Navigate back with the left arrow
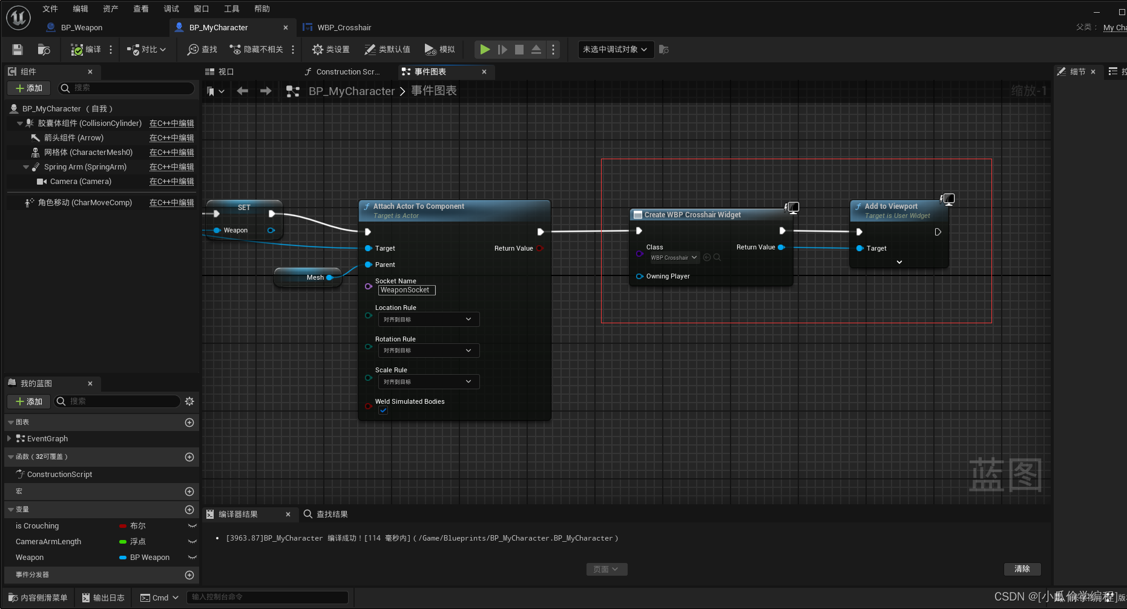 click(x=243, y=91)
